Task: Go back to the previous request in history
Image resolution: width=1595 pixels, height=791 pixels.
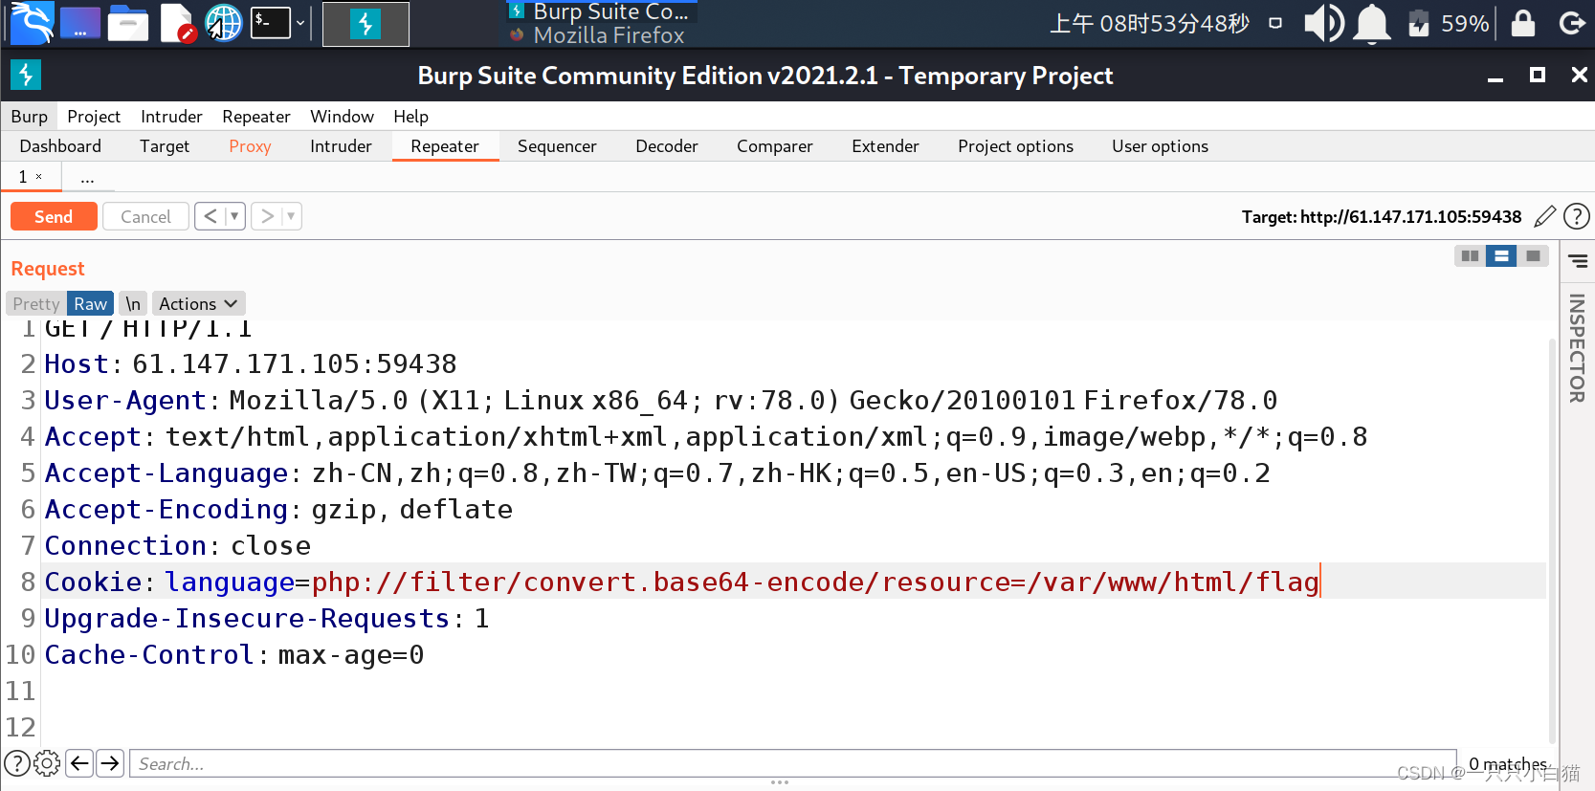Action: click(x=210, y=217)
